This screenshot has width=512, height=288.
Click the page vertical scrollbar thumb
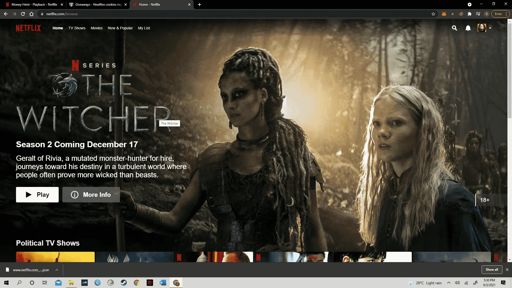(510, 71)
